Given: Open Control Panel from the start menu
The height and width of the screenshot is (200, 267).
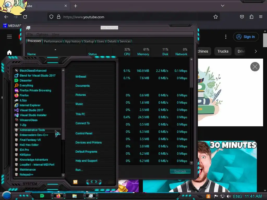Looking at the screenshot, I should [x=84, y=133].
